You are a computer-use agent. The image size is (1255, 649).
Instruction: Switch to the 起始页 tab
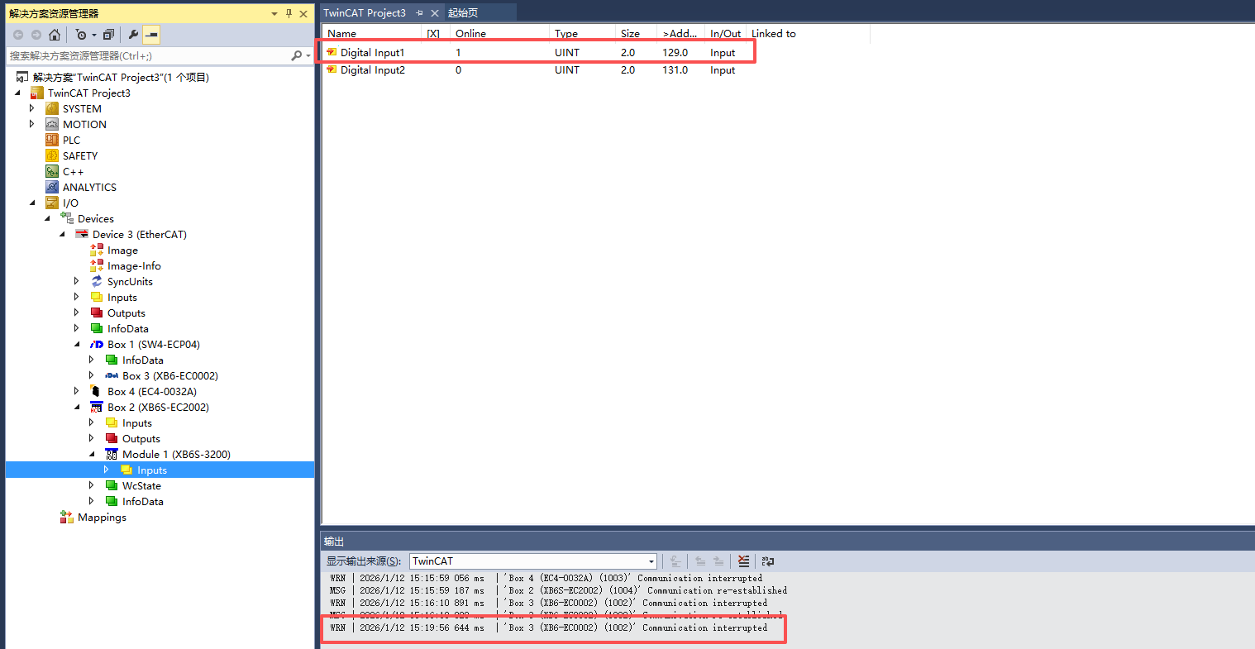click(x=463, y=13)
